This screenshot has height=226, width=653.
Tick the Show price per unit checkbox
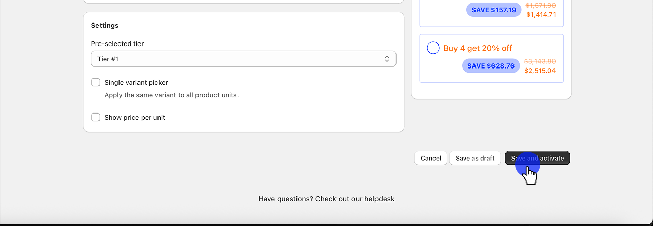tap(95, 117)
